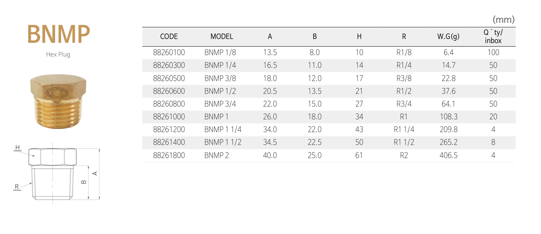Select the MODEL column header
The image size is (541, 234).
[222, 36]
